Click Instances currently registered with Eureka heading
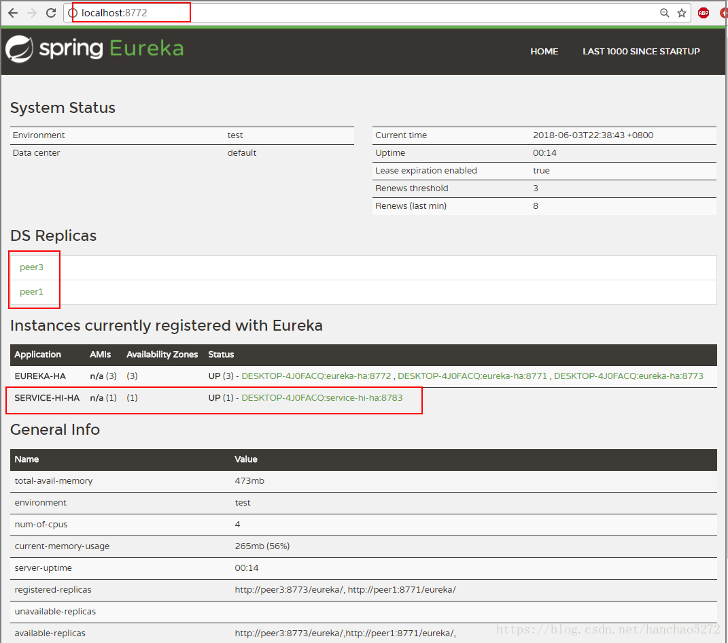This screenshot has height=643, width=728. point(167,326)
